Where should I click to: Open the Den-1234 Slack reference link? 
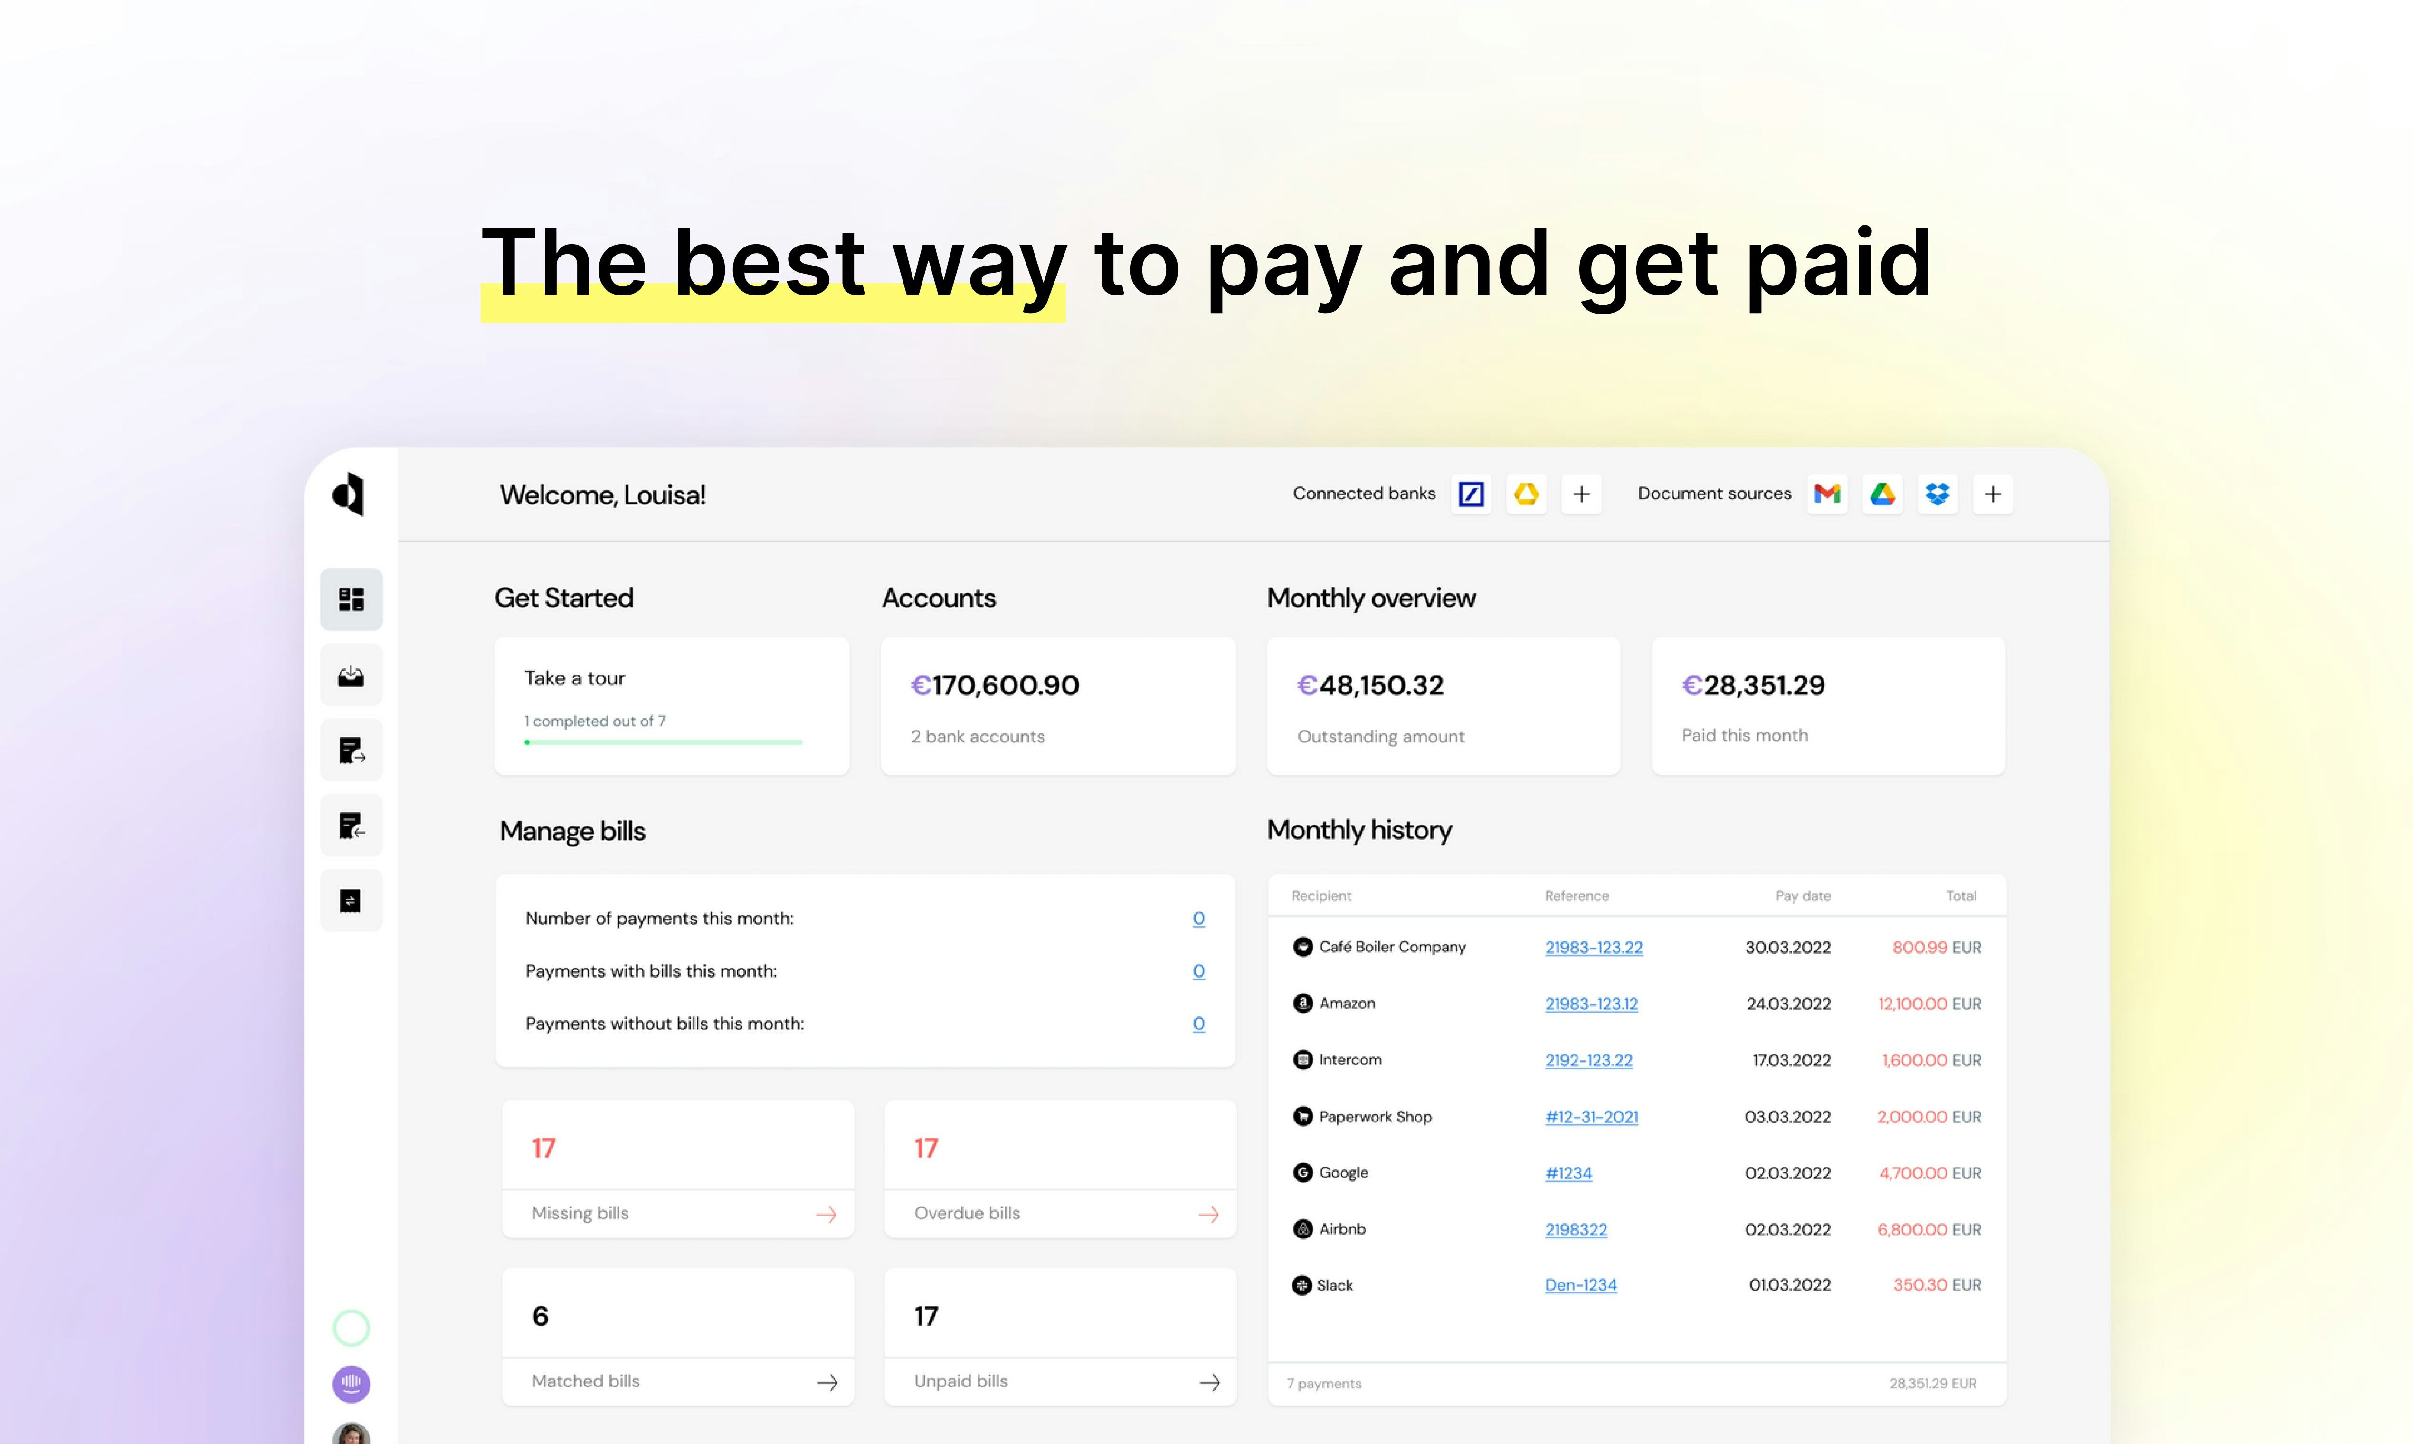coord(1580,1284)
